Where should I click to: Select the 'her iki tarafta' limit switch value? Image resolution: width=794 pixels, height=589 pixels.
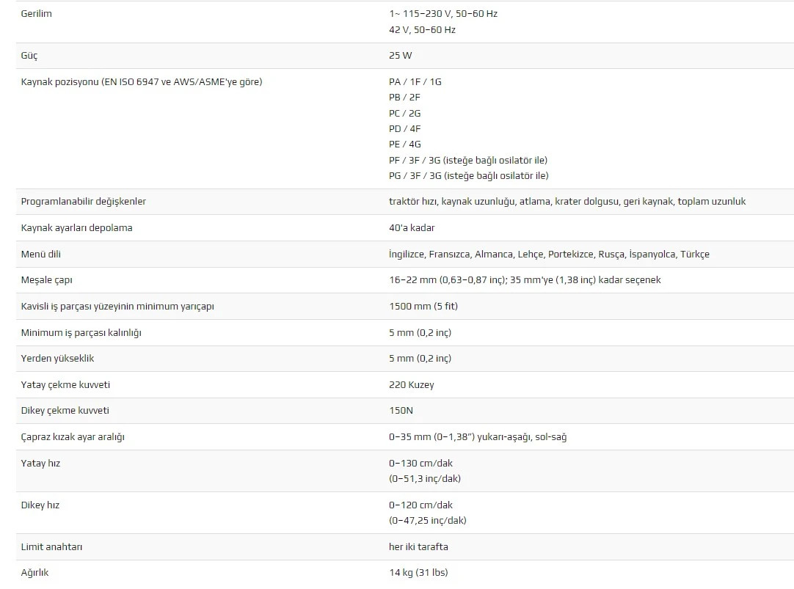coord(418,546)
